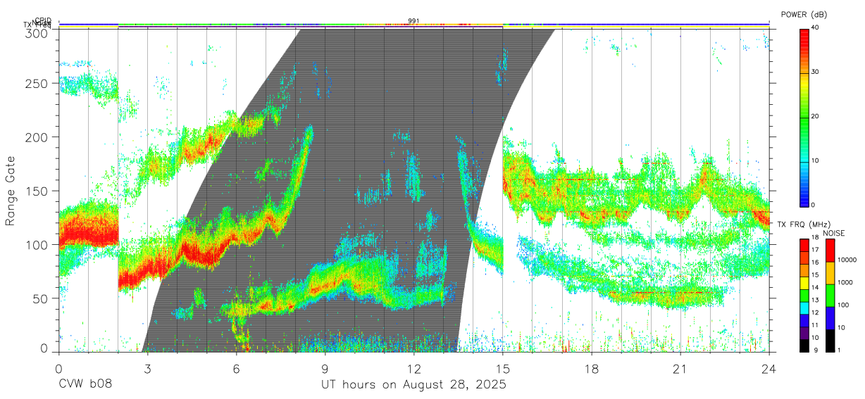Click the 991 CPID value at top
The width and height of the screenshot is (865, 399).
(x=413, y=20)
